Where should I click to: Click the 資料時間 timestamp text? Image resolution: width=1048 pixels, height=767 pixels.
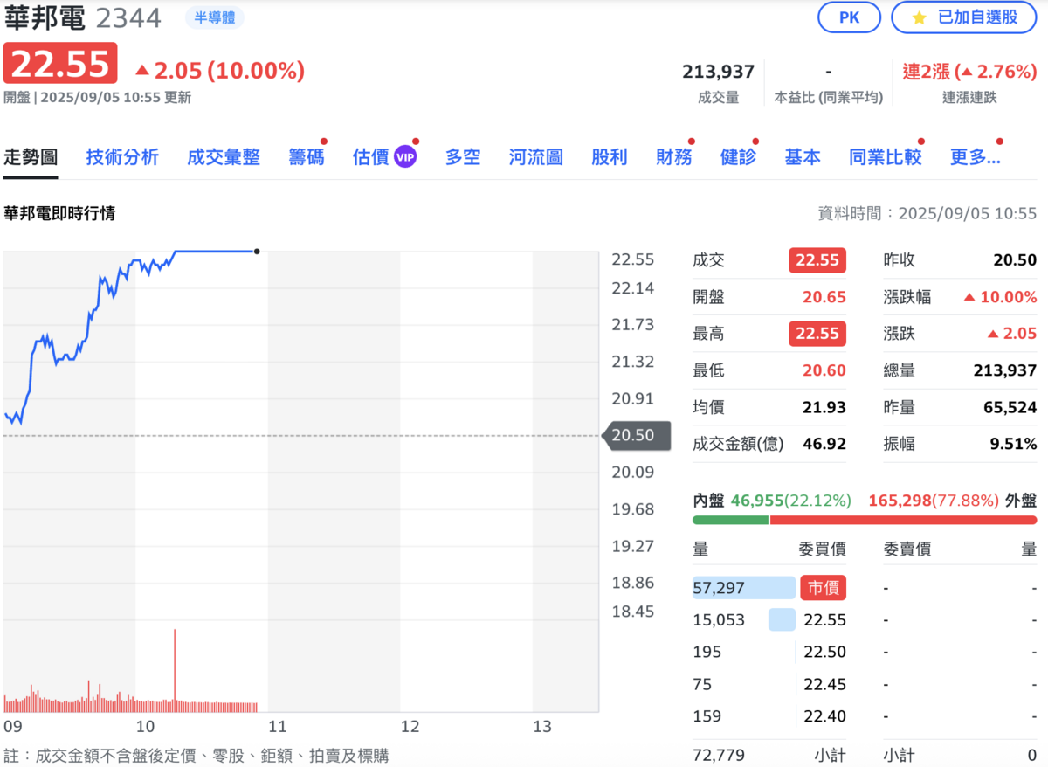point(927,213)
